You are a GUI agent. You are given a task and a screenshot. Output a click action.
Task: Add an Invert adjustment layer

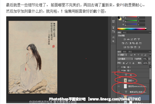pyautogui.click(x=125, y=47)
